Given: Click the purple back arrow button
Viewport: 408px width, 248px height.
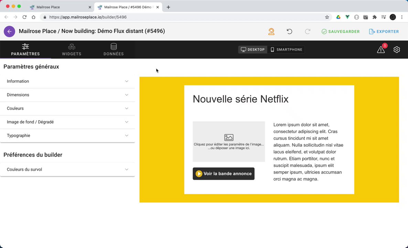Looking at the screenshot, I should click(x=9, y=31).
